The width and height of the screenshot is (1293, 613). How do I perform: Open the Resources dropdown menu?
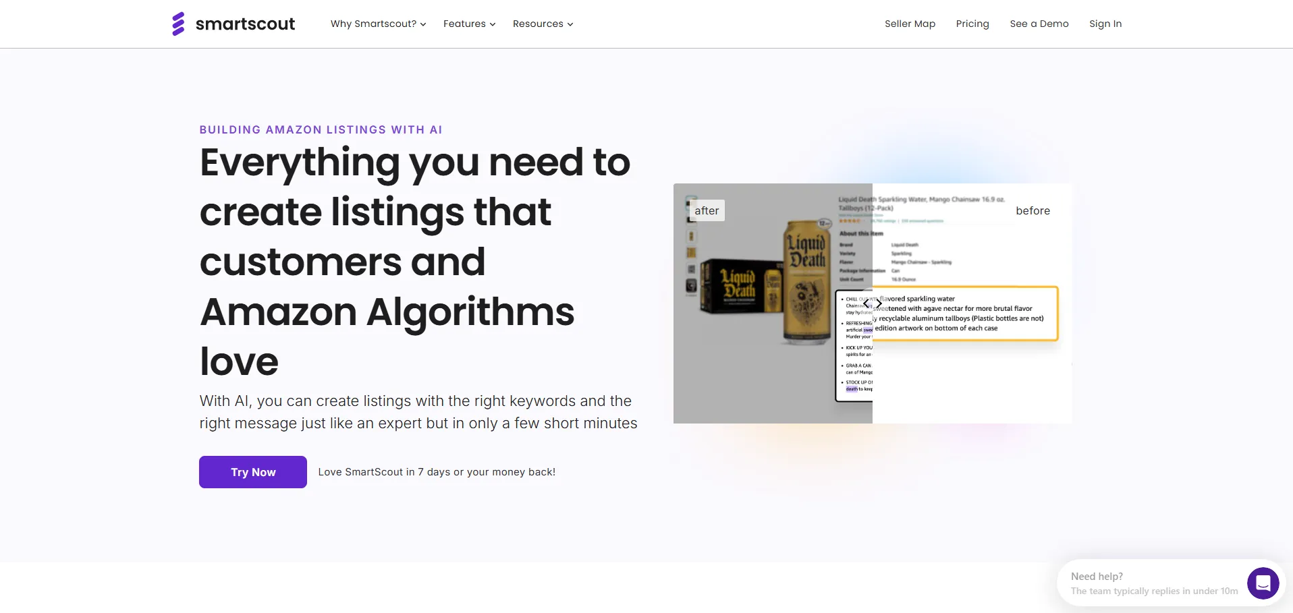(x=538, y=24)
